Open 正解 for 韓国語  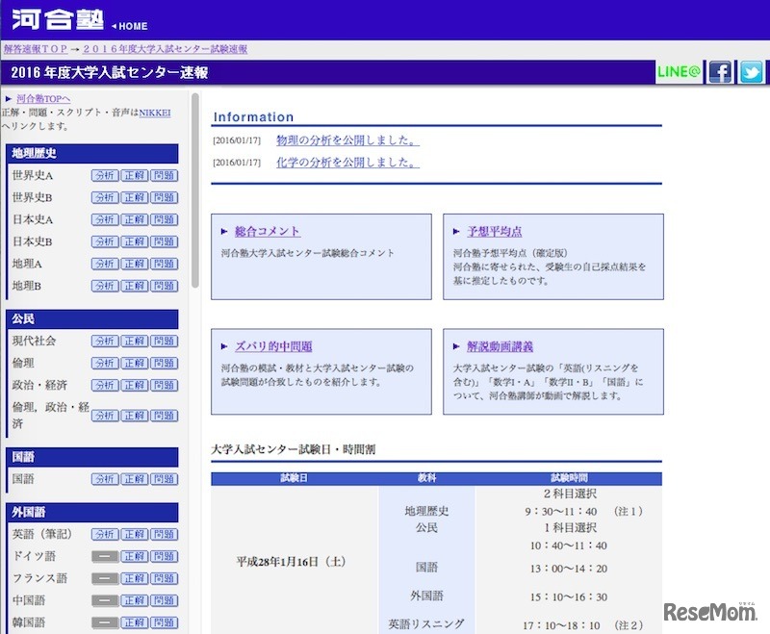point(133,621)
